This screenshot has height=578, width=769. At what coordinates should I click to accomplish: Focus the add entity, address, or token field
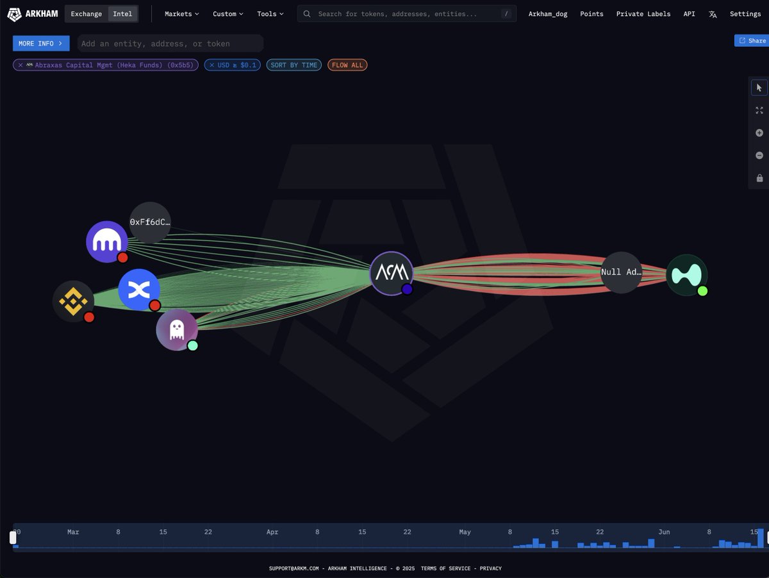pyautogui.click(x=170, y=44)
